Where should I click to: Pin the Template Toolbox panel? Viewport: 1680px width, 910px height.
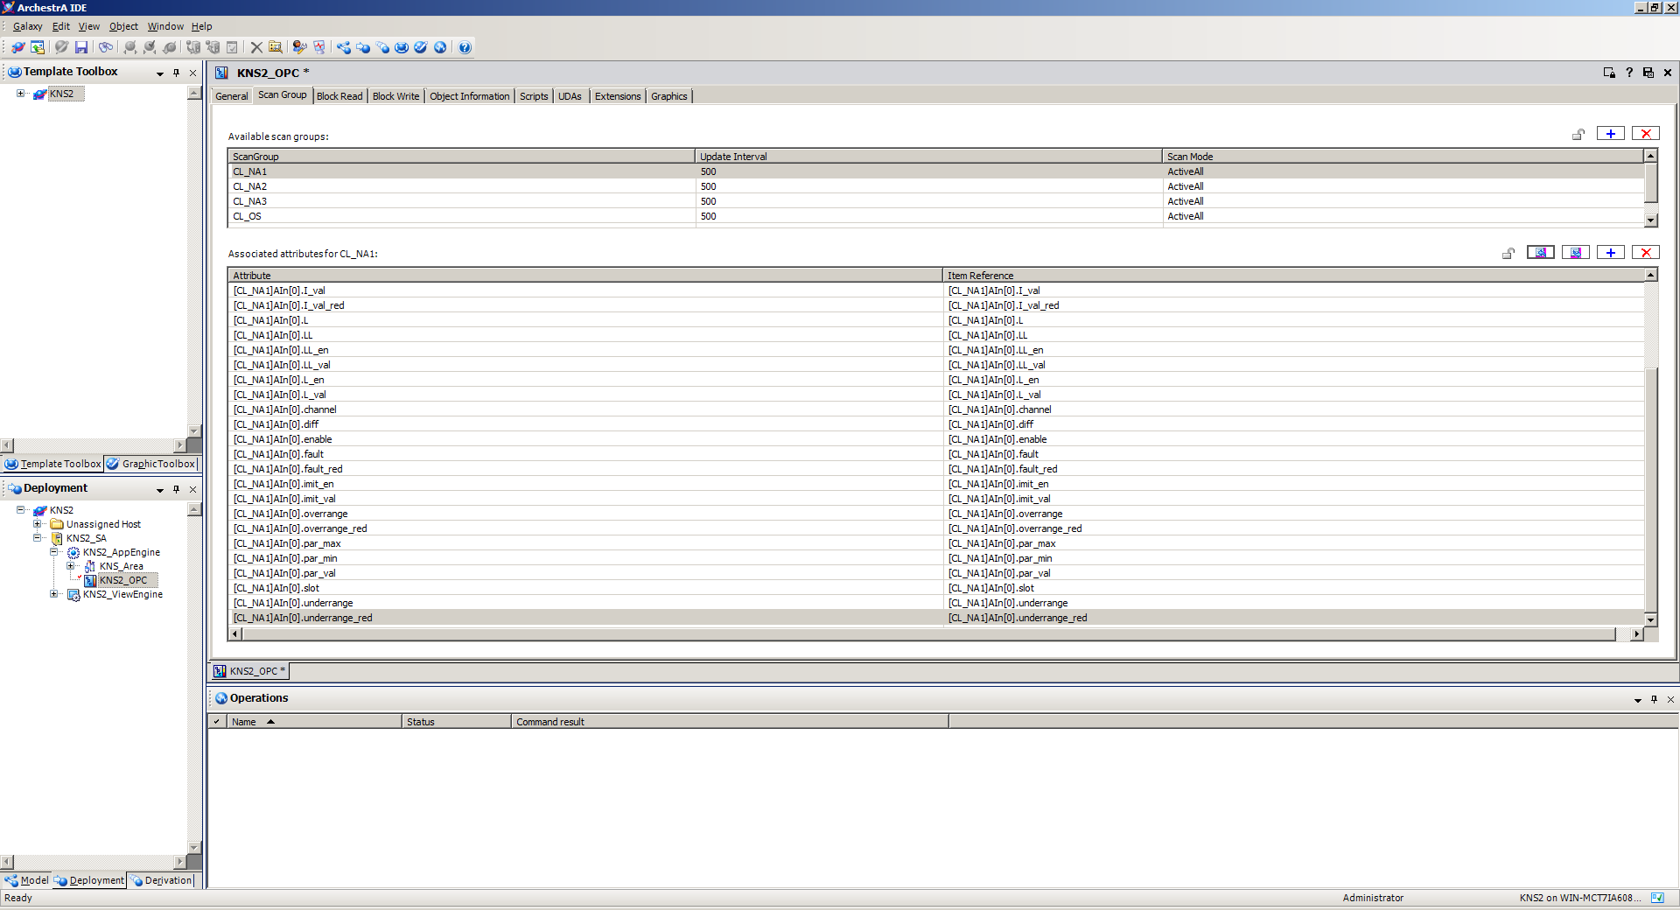[x=176, y=73]
